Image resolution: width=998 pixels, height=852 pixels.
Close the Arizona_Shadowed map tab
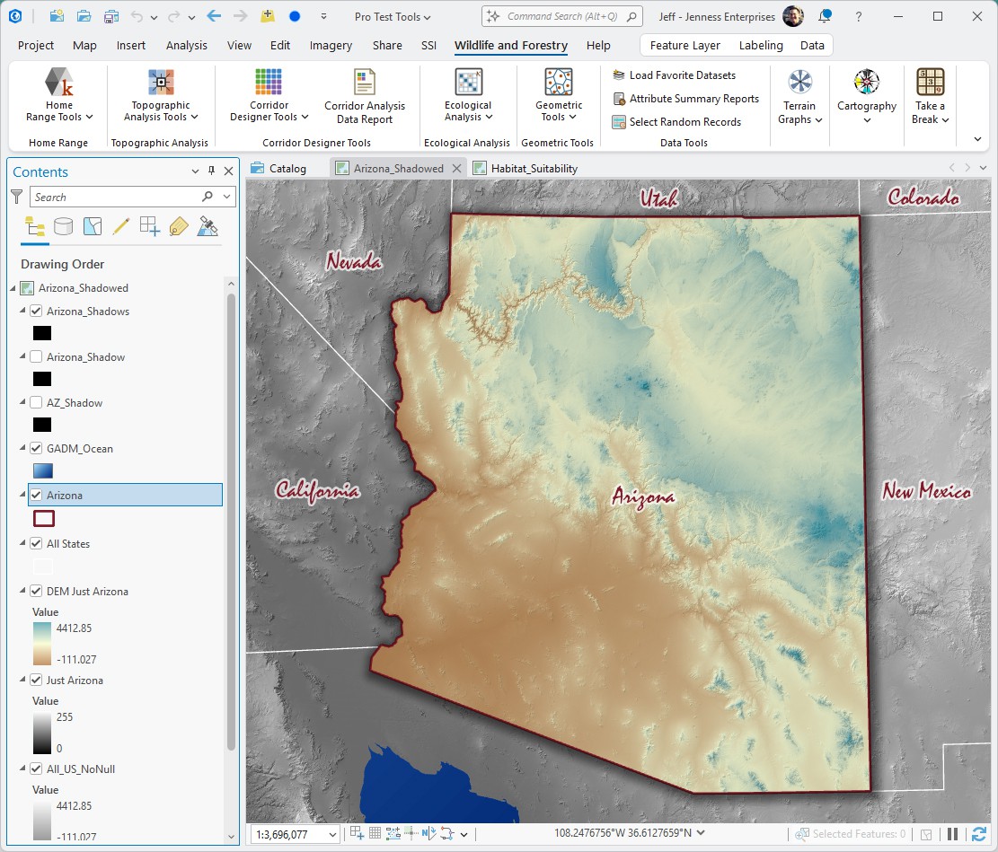456,168
